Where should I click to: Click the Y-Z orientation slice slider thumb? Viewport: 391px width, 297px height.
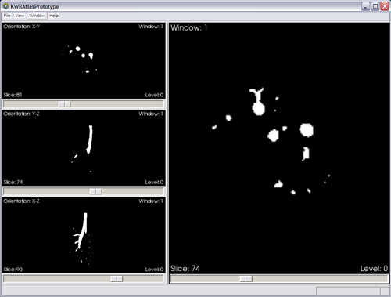pos(95,191)
